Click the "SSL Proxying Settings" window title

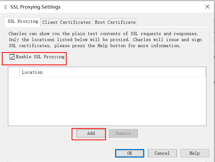(x=36, y=7)
